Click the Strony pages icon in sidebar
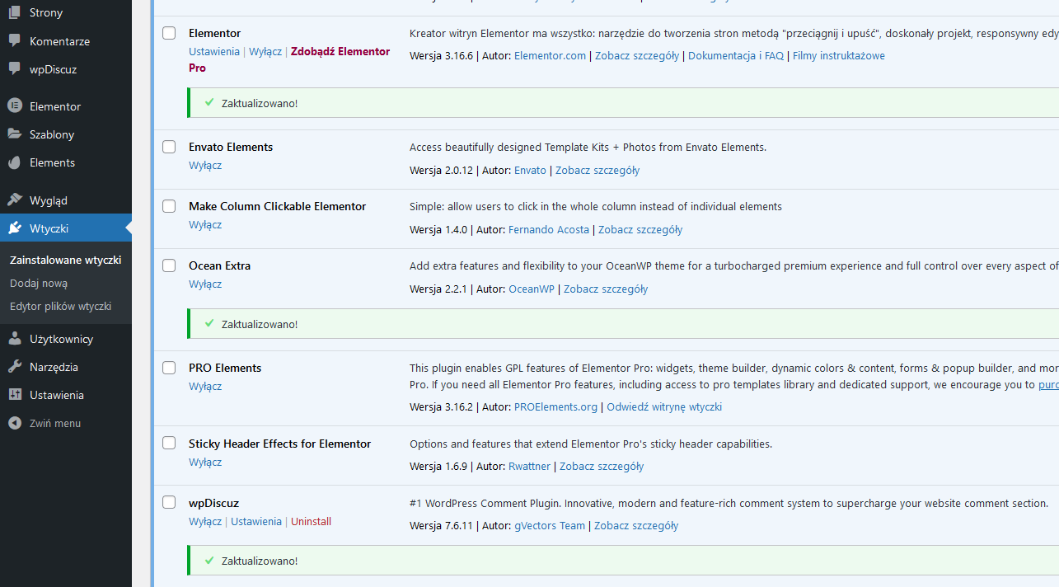This screenshot has width=1059, height=587. (x=14, y=12)
